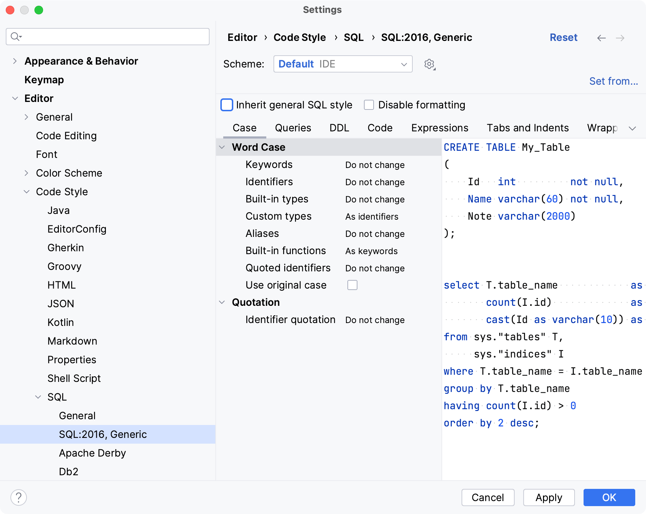Open the scheme options gear icon
The width and height of the screenshot is (646, 514).
tap(429, 64)
